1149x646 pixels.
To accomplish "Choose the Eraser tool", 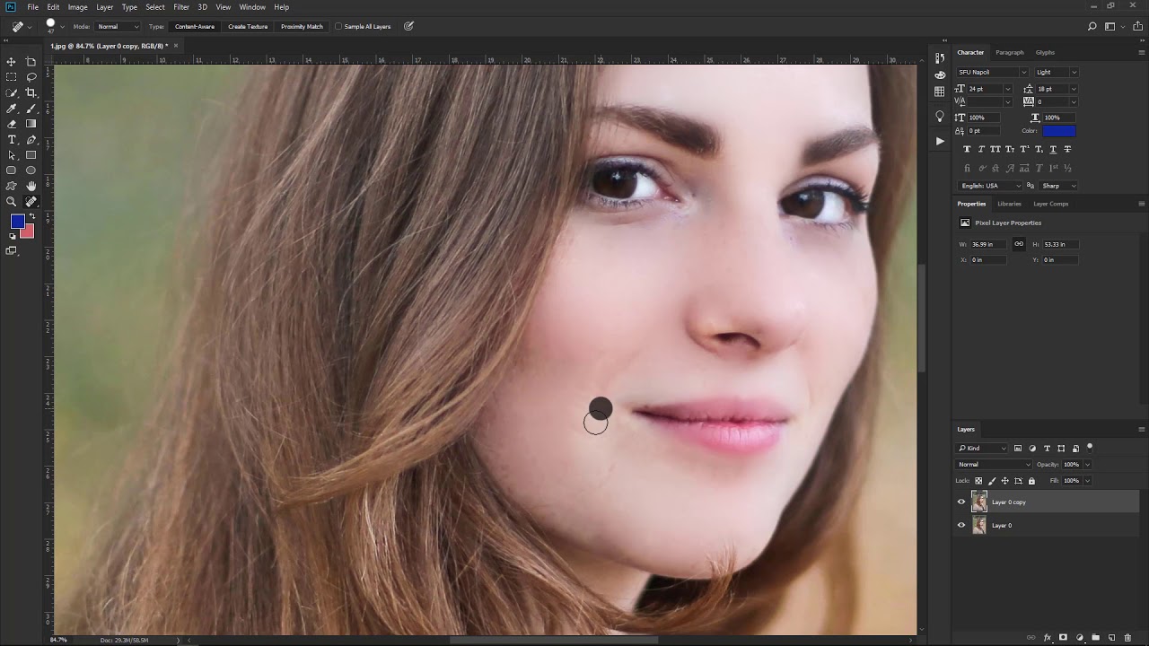I will pyautogui.click(x=12, y=124).
